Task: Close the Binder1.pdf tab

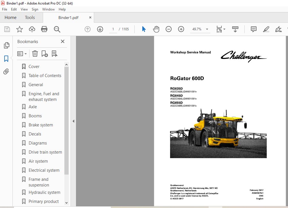Action: 90,18
